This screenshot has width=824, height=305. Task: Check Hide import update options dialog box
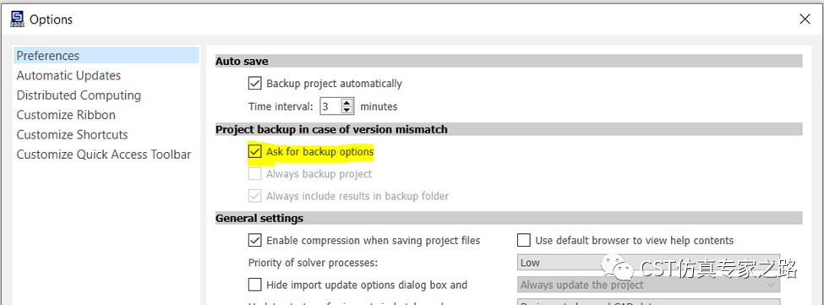click(x=255, y=285)
